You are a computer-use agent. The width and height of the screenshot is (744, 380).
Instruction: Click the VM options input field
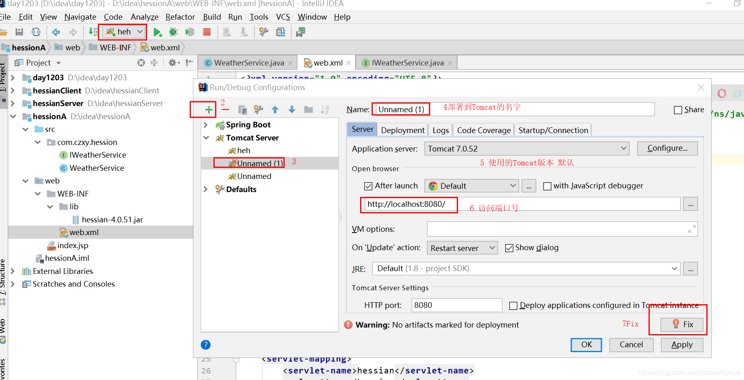562,229
